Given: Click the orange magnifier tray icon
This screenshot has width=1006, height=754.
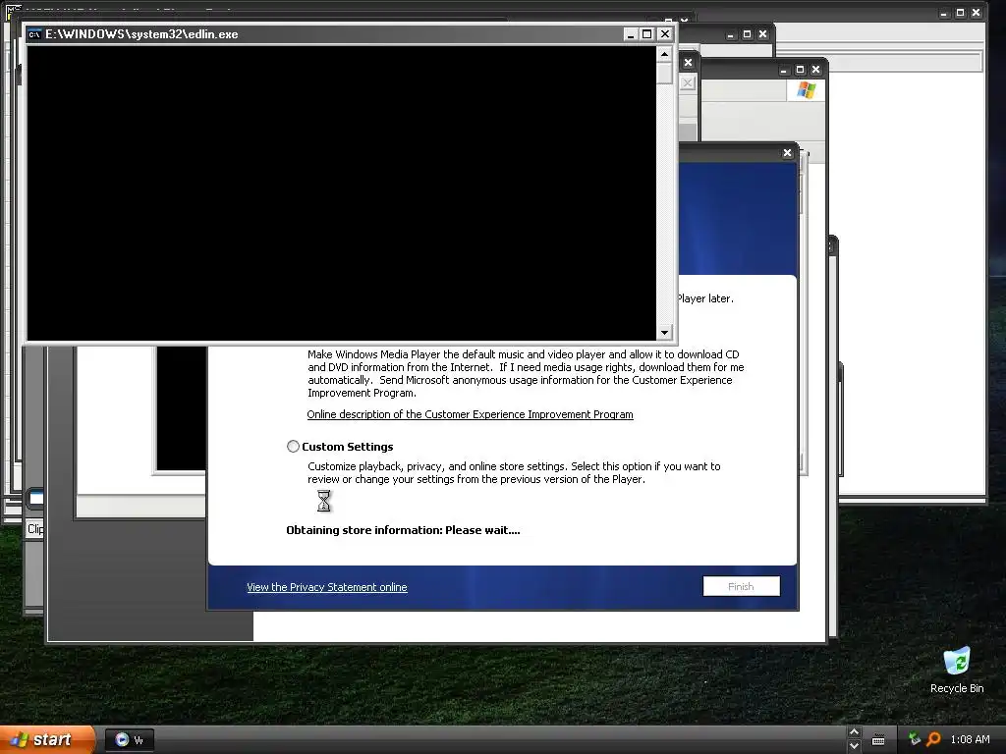Looking at the screenshot, I should [933, 739].
